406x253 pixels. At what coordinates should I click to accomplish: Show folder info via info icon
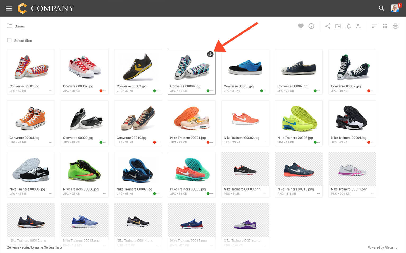click(x=311, y=26)
